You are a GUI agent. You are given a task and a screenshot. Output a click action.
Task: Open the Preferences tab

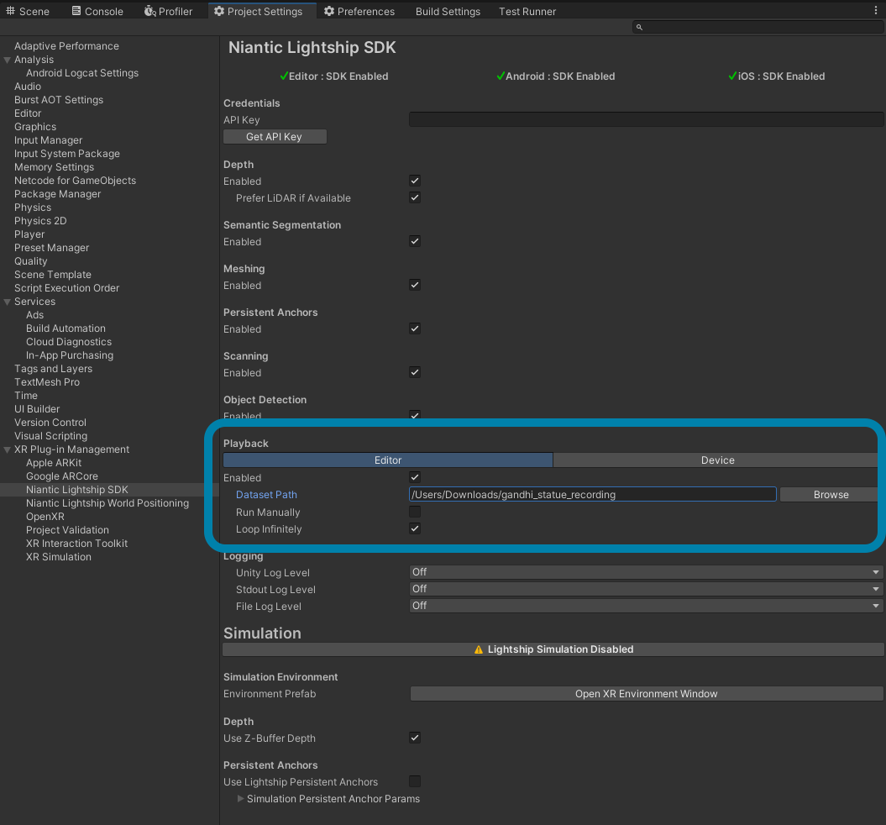[359, 11]
